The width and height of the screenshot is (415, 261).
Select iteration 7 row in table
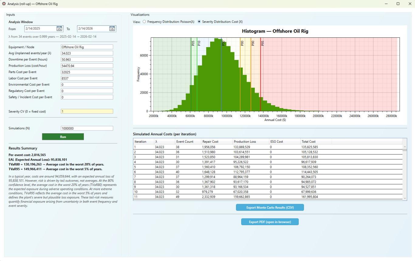click(213, 177)
